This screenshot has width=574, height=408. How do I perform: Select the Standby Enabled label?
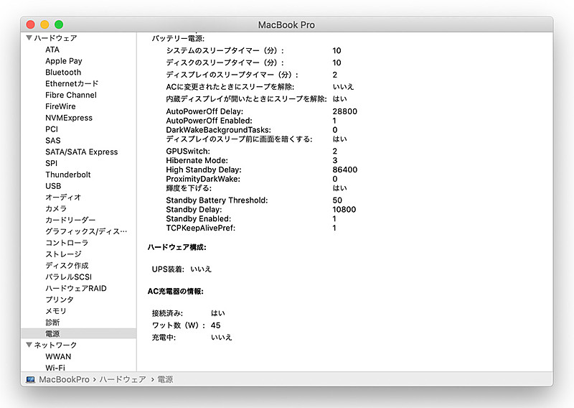pyautogui.click(x=199, y=219)
